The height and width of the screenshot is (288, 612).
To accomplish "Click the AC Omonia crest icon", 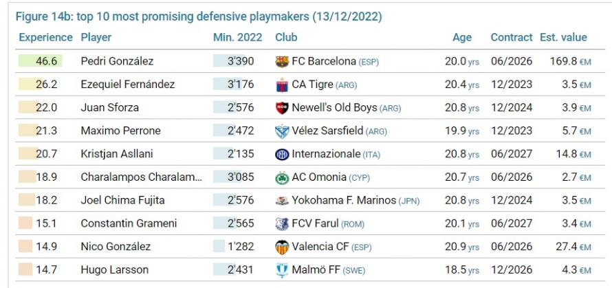I will (x=282, y=177).
